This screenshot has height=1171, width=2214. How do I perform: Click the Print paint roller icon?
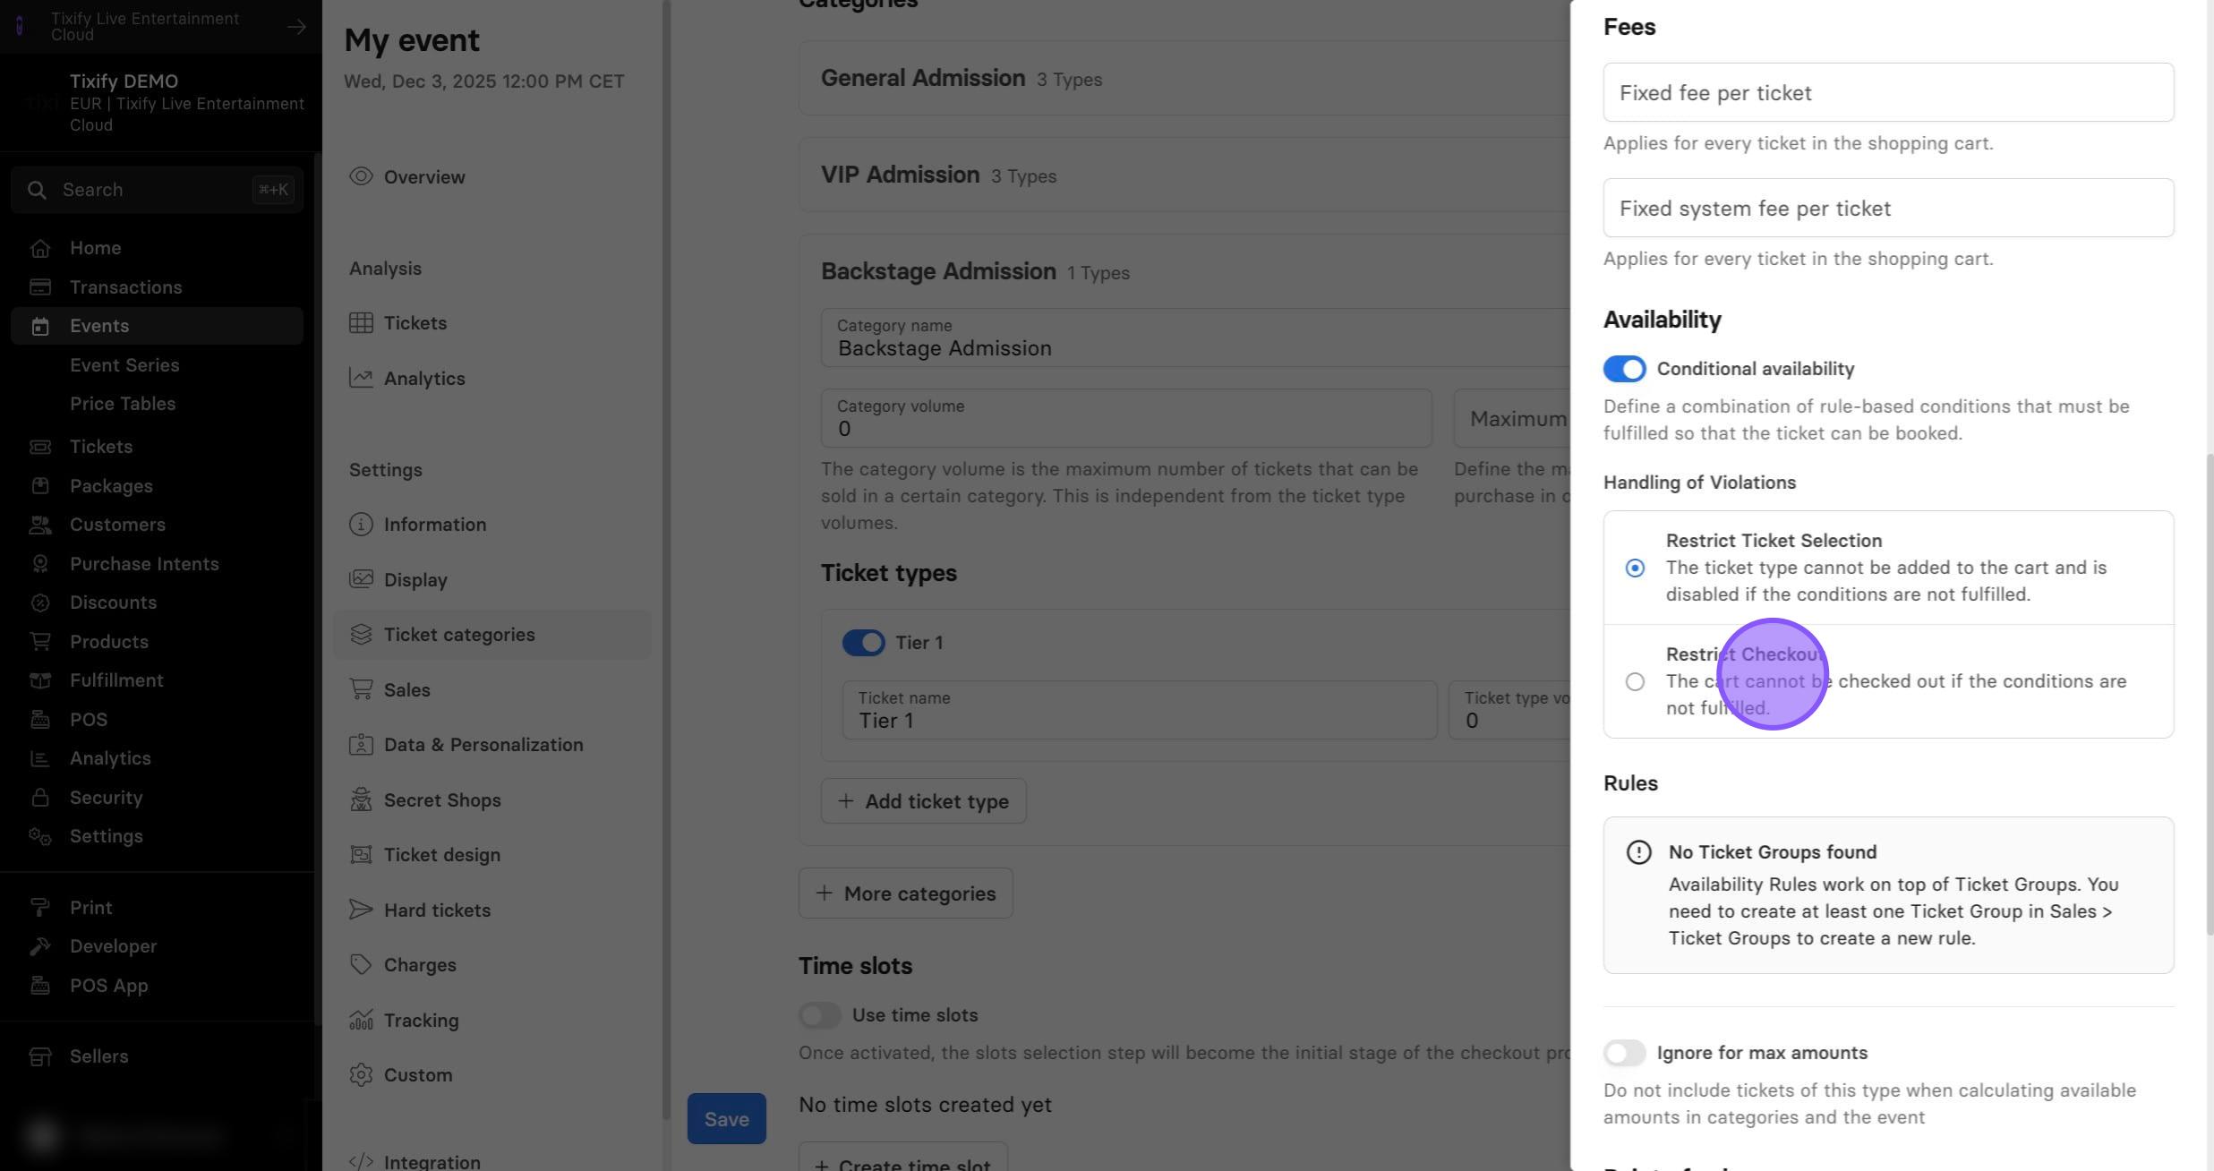39,908
